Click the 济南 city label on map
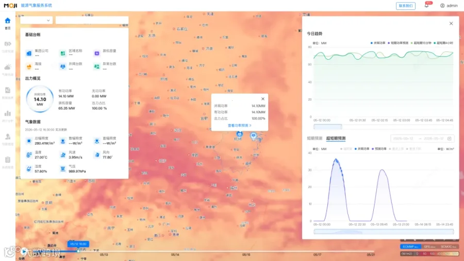 209,48
